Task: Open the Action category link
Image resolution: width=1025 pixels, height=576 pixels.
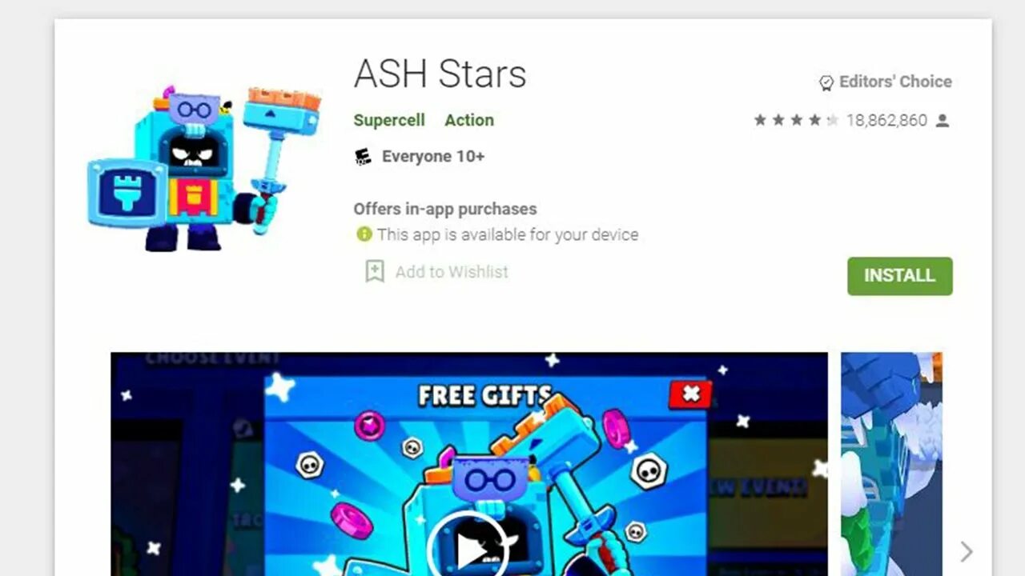Action: tap(469, 120)
